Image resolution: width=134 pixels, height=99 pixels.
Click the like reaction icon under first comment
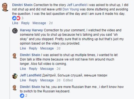(14, 18)
